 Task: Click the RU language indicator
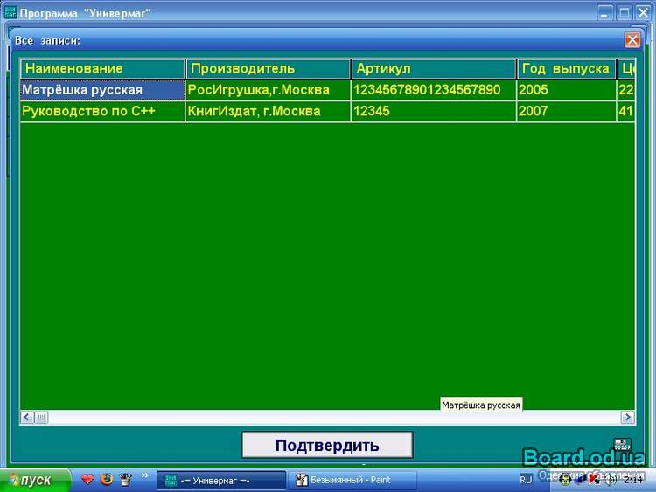[x=526, y=480]
